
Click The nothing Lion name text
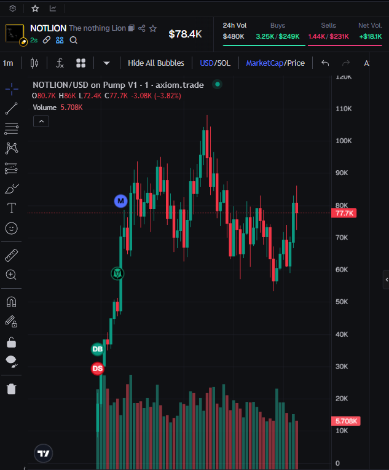pos(98,28)
